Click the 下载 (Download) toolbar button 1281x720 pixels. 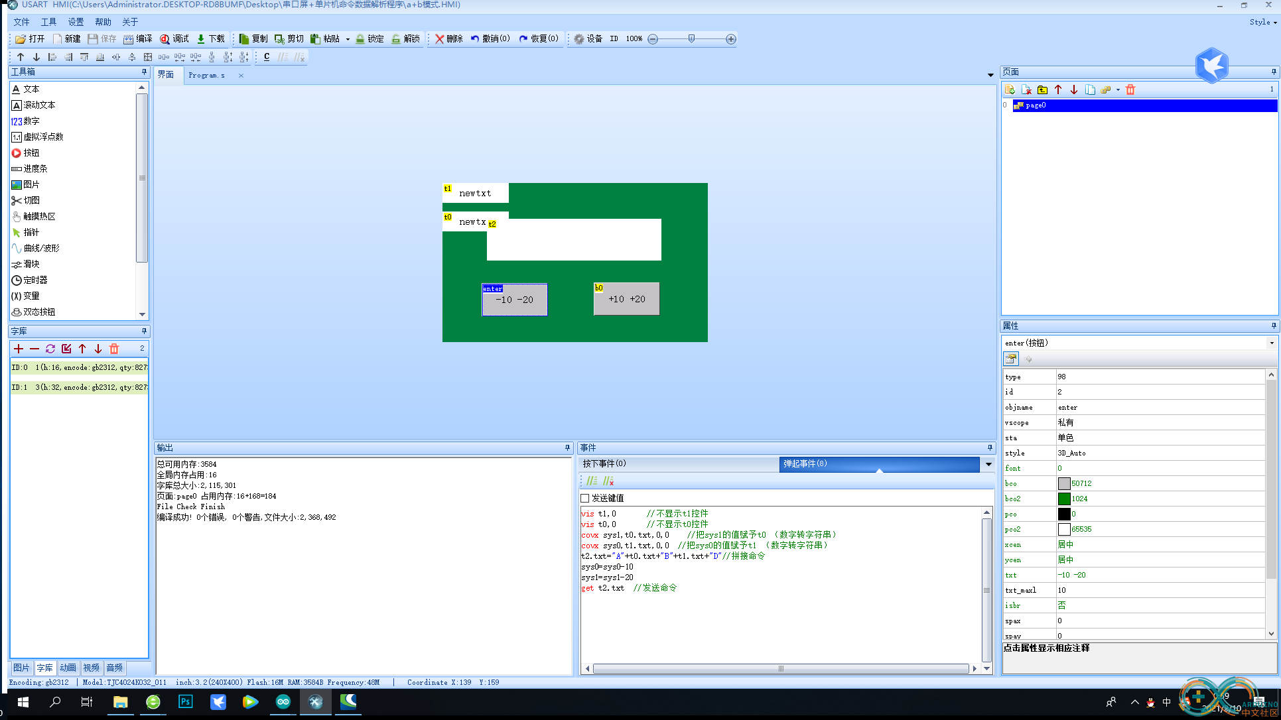[x=210, y=39]
